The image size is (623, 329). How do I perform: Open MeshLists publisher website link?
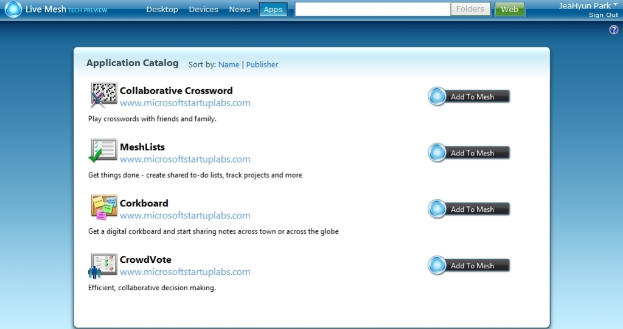click(x=185, y=160)
